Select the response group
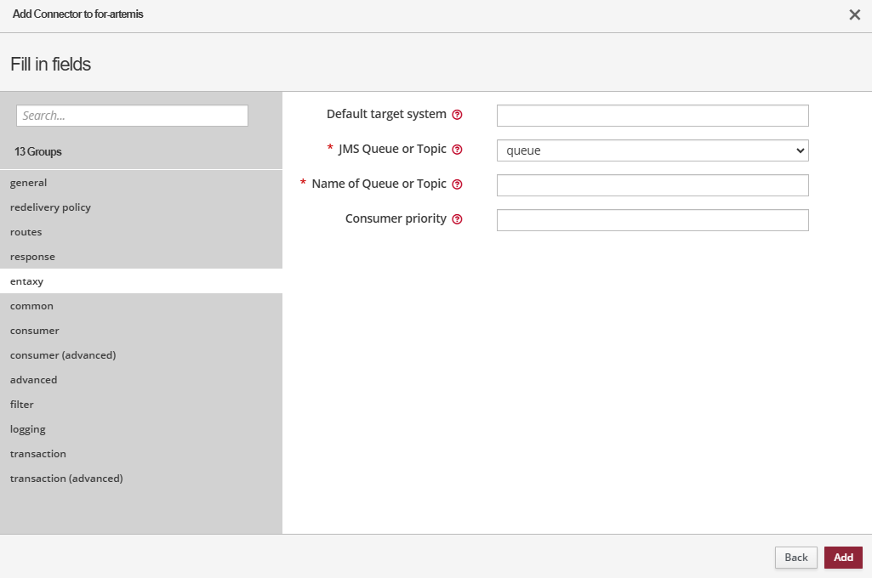This screenshot has width=872, height=578. [x=32, y=257]
